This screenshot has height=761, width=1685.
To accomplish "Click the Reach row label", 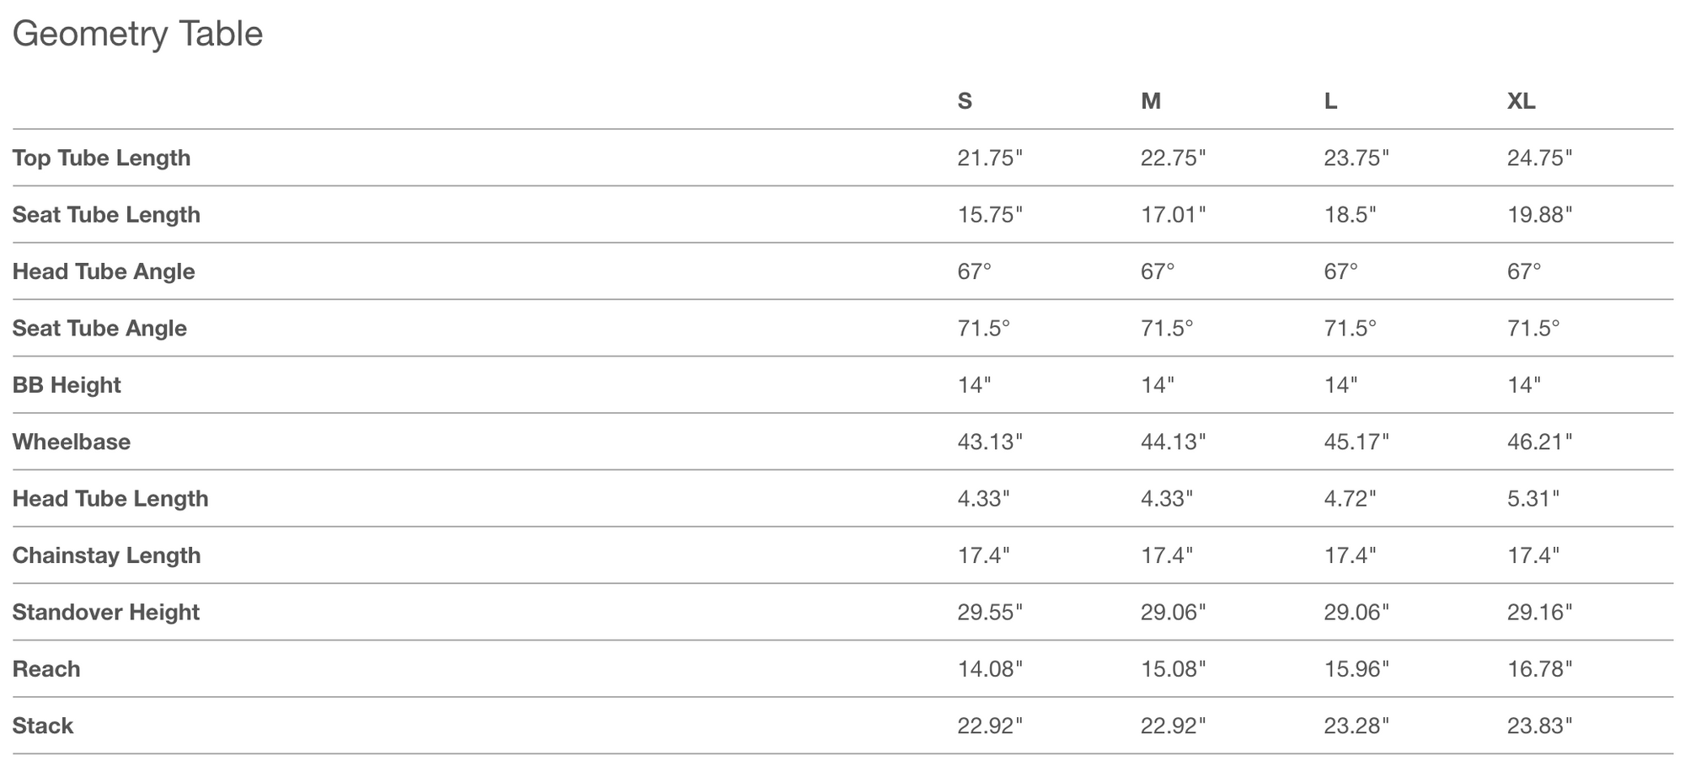I will pos(46,669).
